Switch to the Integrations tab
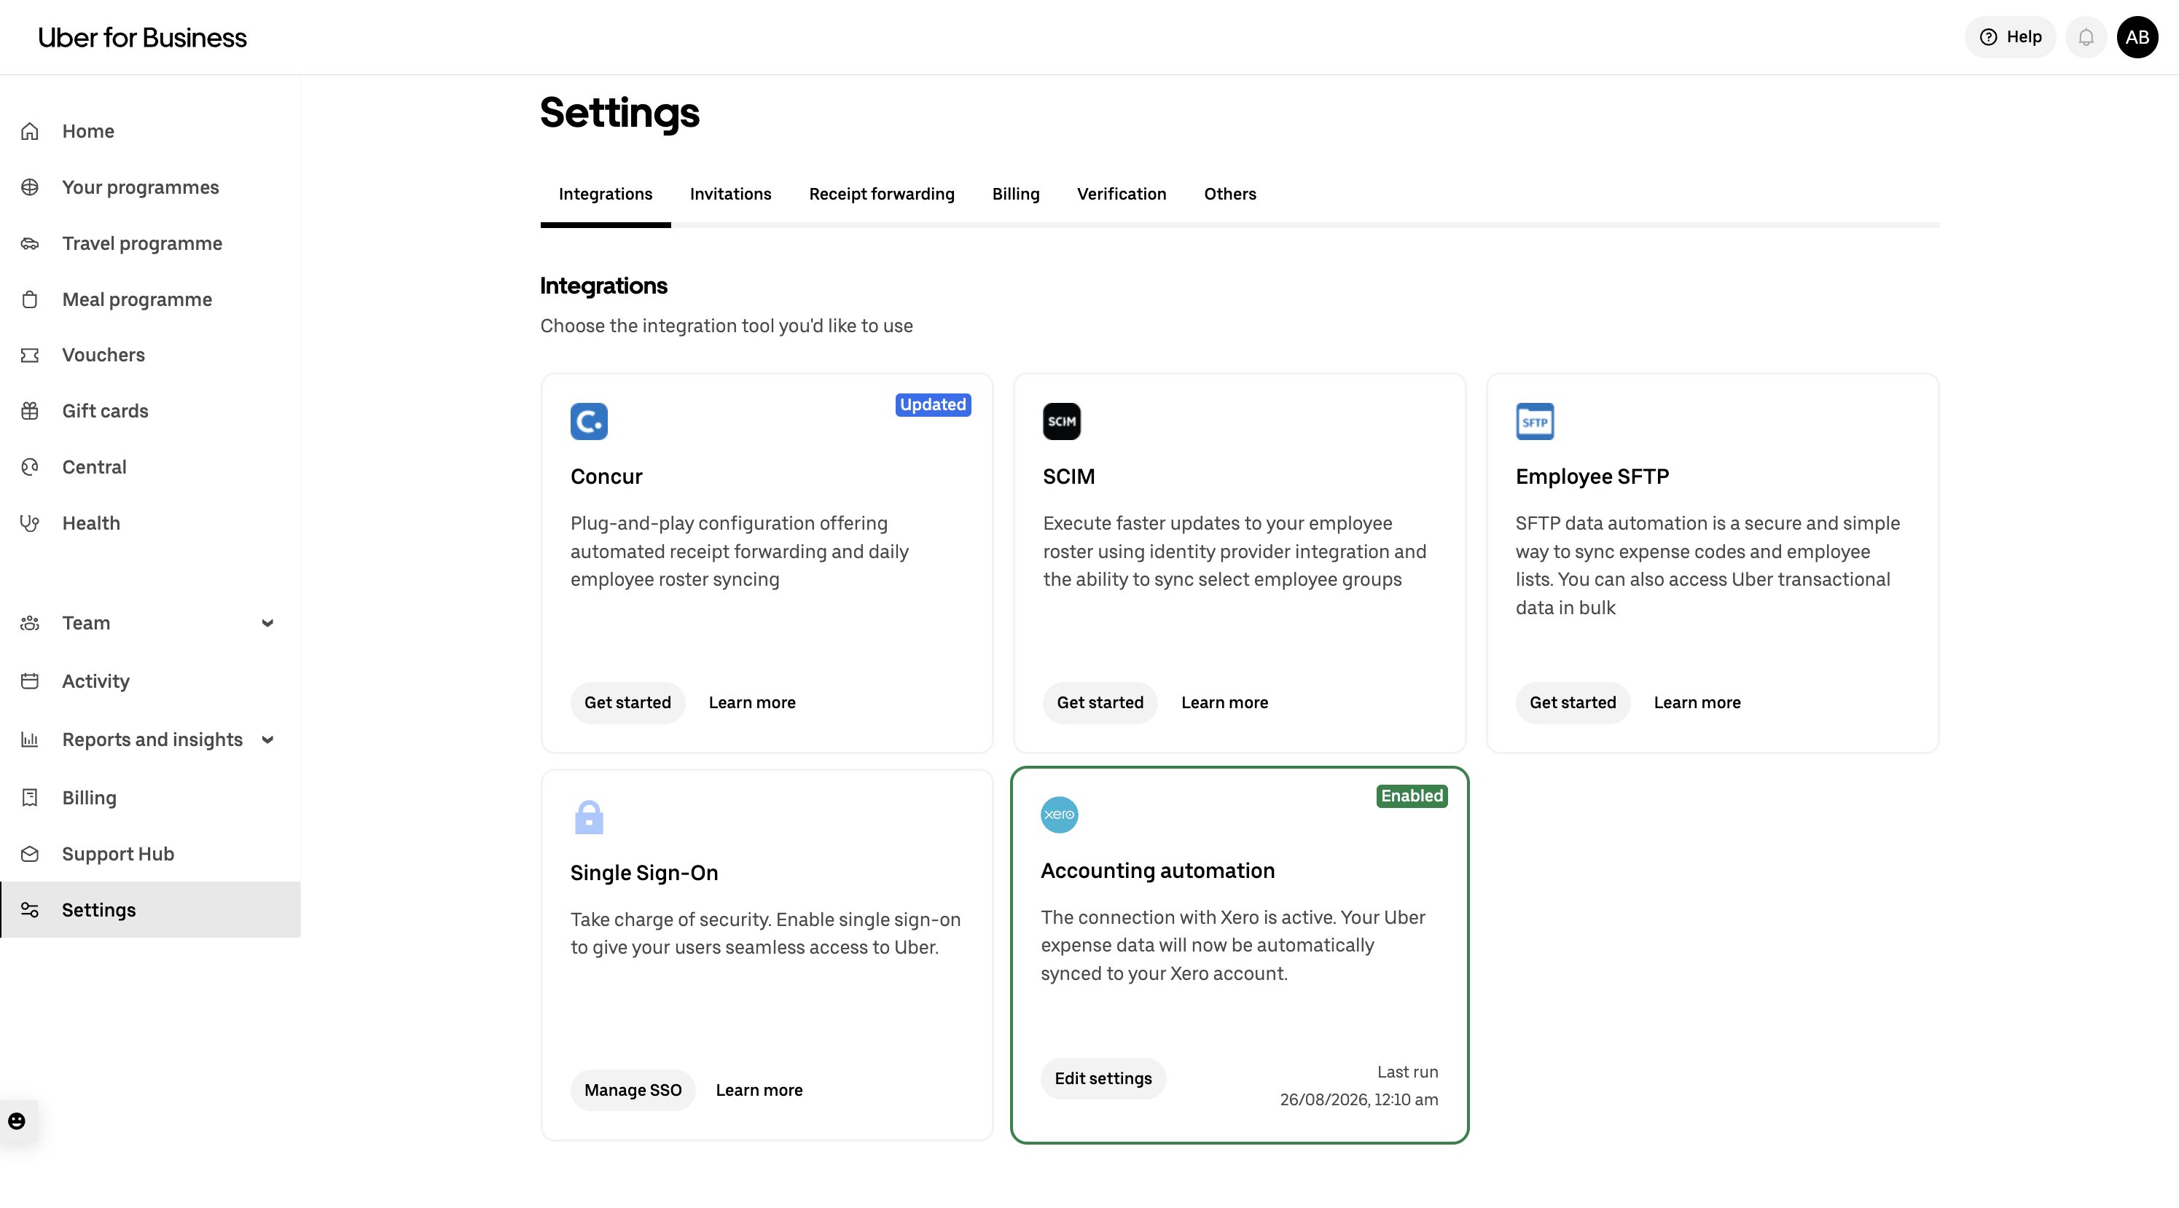The height and width of the screenshot is (1208, 2179). [606, 194]
